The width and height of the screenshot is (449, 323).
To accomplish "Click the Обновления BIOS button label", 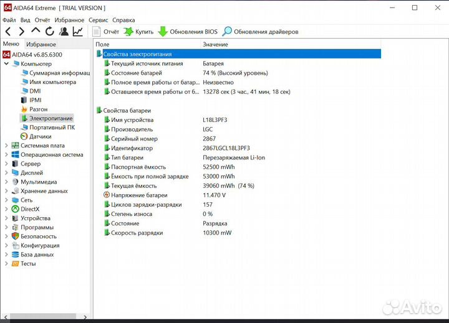I will [x=193, y=32].
